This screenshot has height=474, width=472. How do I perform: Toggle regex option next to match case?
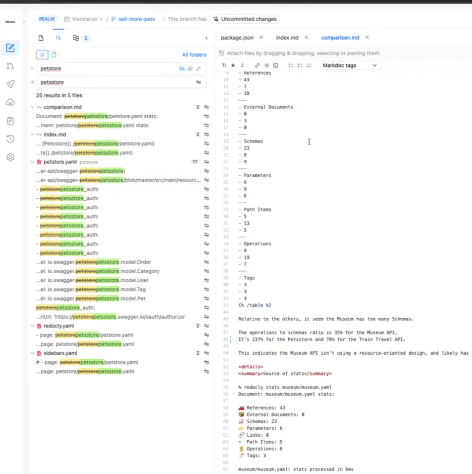(190, 68)
